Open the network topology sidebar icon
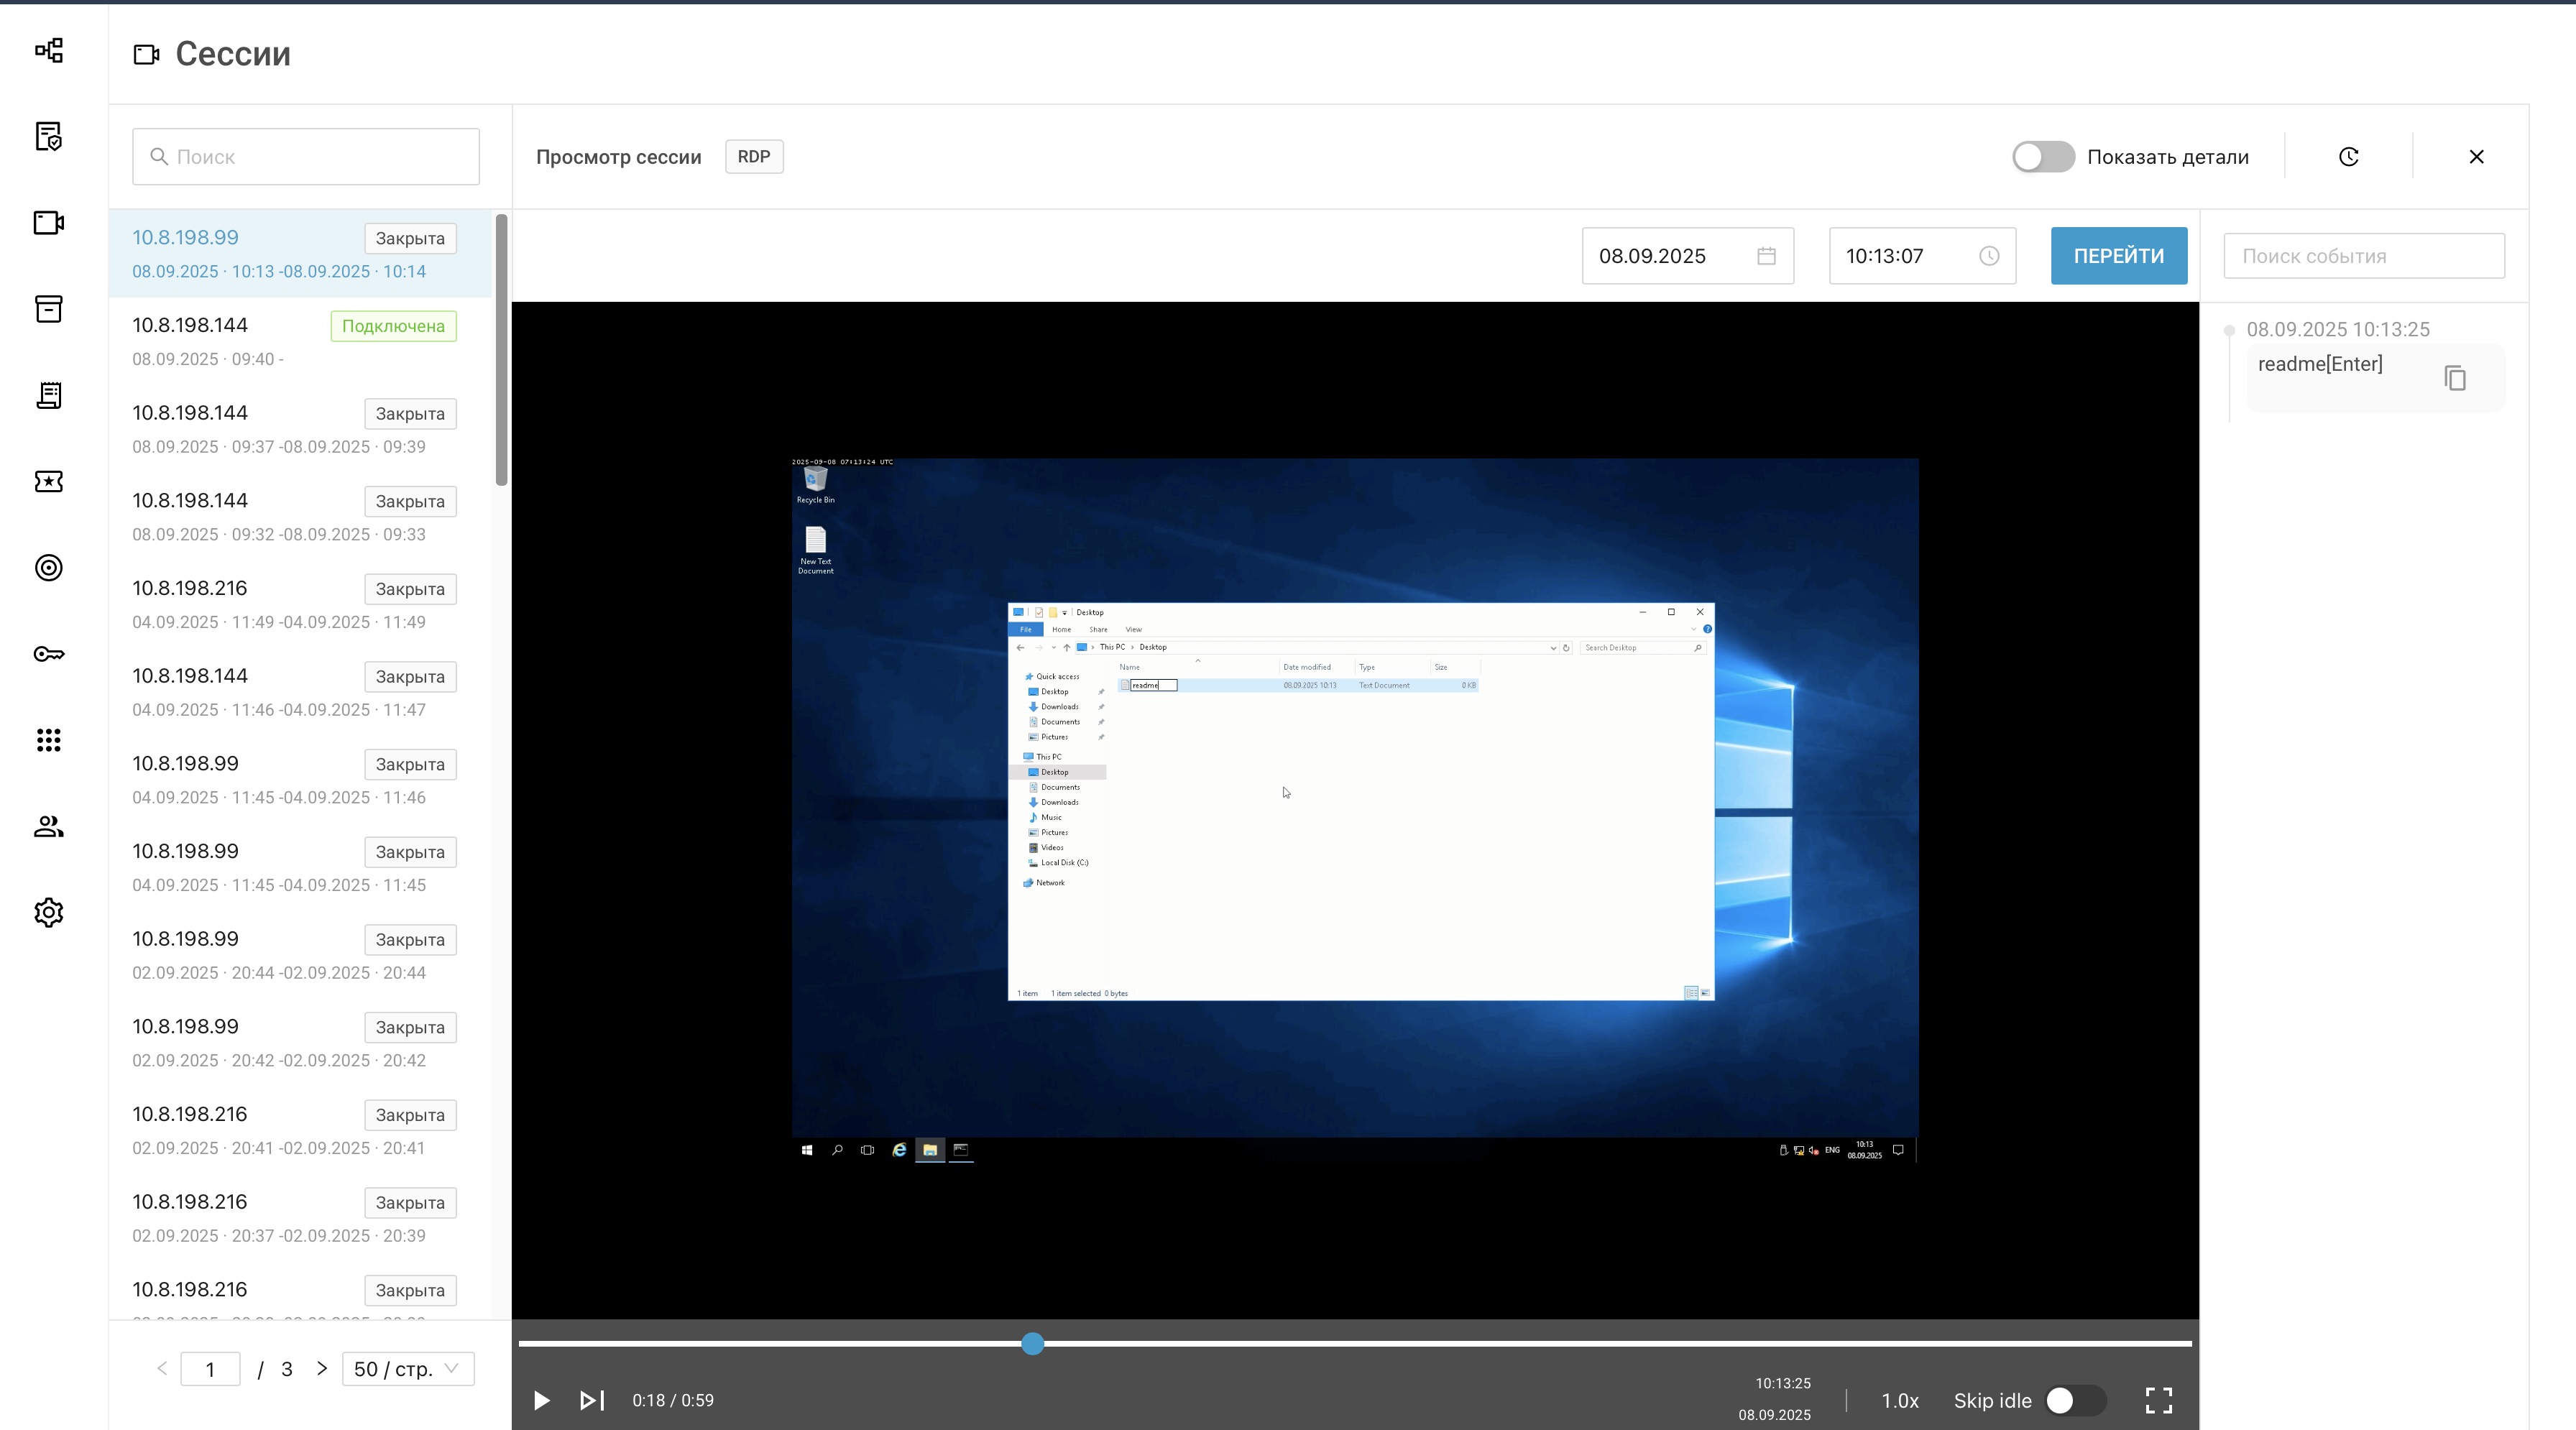 click(49, 50)
